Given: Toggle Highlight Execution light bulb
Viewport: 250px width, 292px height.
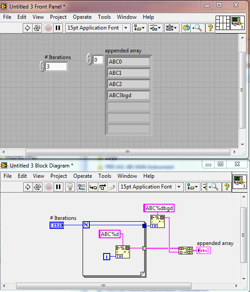Looking at the screenshot, I should click(70, 187).
